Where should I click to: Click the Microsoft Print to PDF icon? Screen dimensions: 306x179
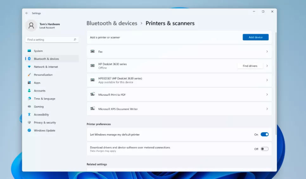click(x=92, y=94)
